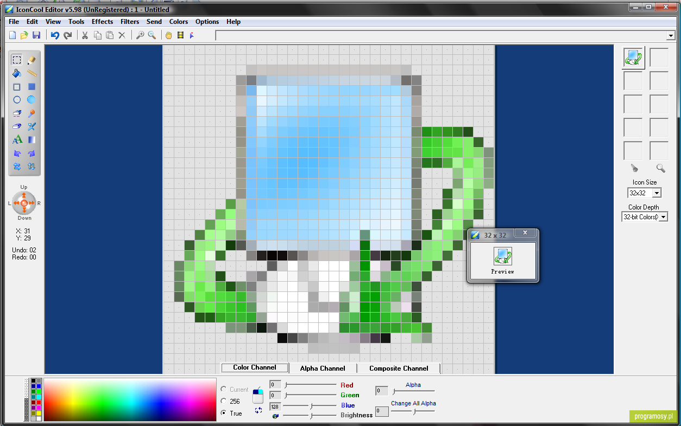Copy selection with toolbar copy icon

pos(98,35)
